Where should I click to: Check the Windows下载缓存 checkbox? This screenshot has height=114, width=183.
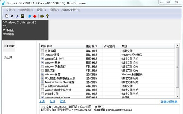pyautogui.click(x=42, y=66)
